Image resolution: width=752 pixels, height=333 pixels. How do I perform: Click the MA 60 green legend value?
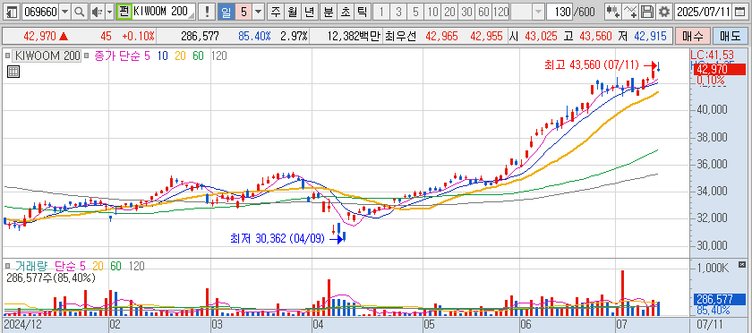tap(198, 55)
